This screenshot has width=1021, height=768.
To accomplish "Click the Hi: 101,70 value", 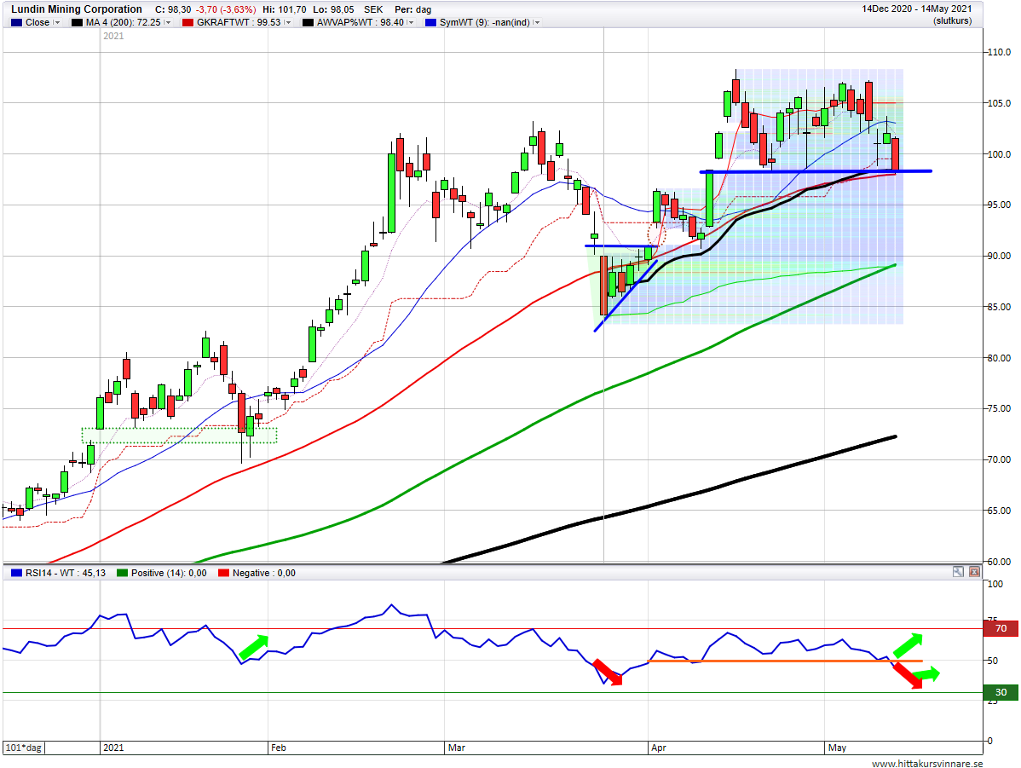I will [x=285, y=9].
